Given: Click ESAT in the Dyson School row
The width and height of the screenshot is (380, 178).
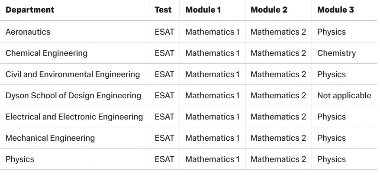Looking at the screenshot, I should point(164,96).
